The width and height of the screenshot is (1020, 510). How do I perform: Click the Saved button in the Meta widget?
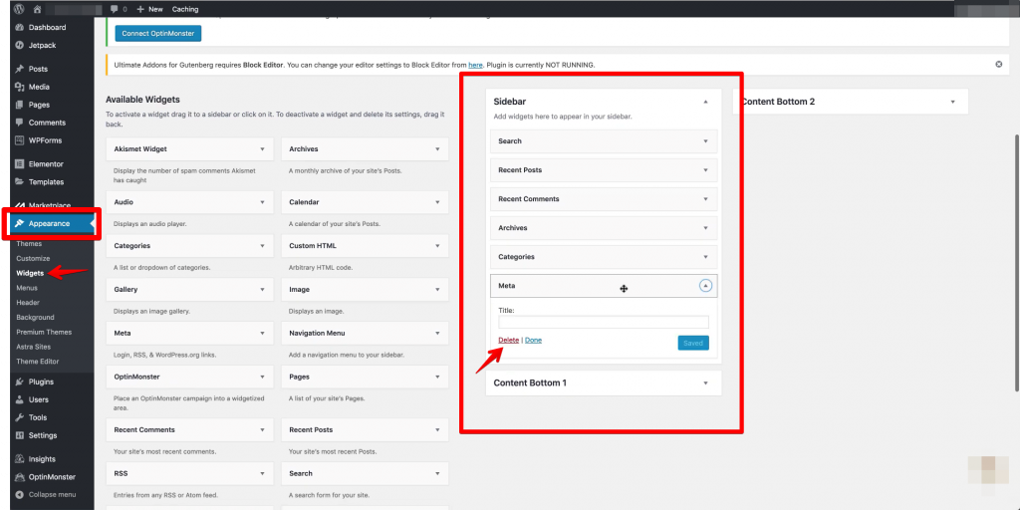point(693,343)
